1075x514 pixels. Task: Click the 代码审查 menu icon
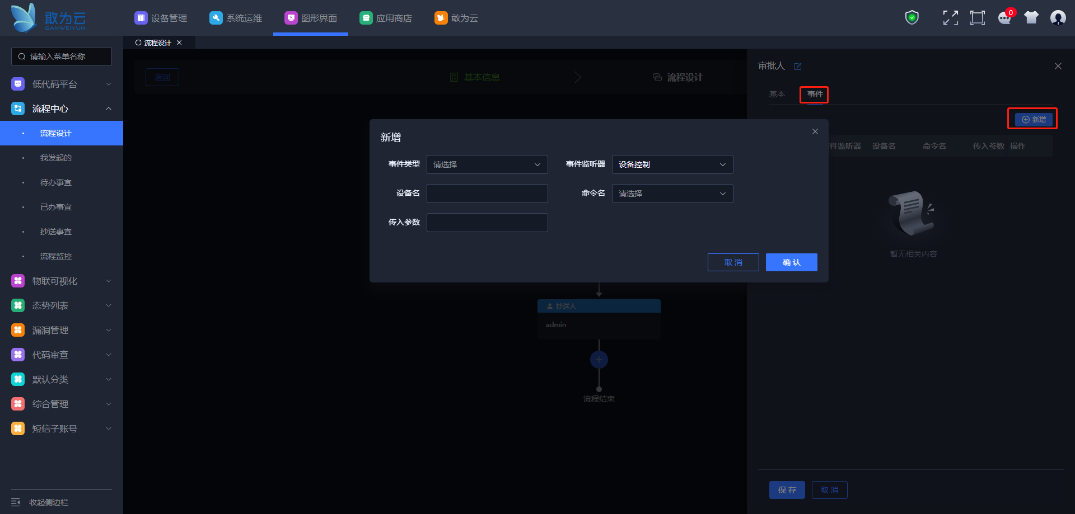click(18, 355)
